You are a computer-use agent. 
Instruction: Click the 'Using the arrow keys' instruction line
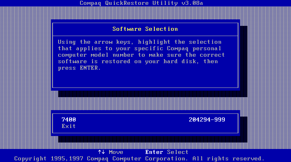(x=139, y=42)
